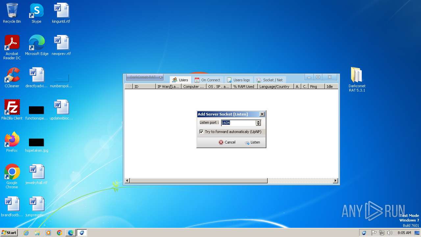
Task: Select the FileZilla Client shortcut
Action: click(12, 110)
